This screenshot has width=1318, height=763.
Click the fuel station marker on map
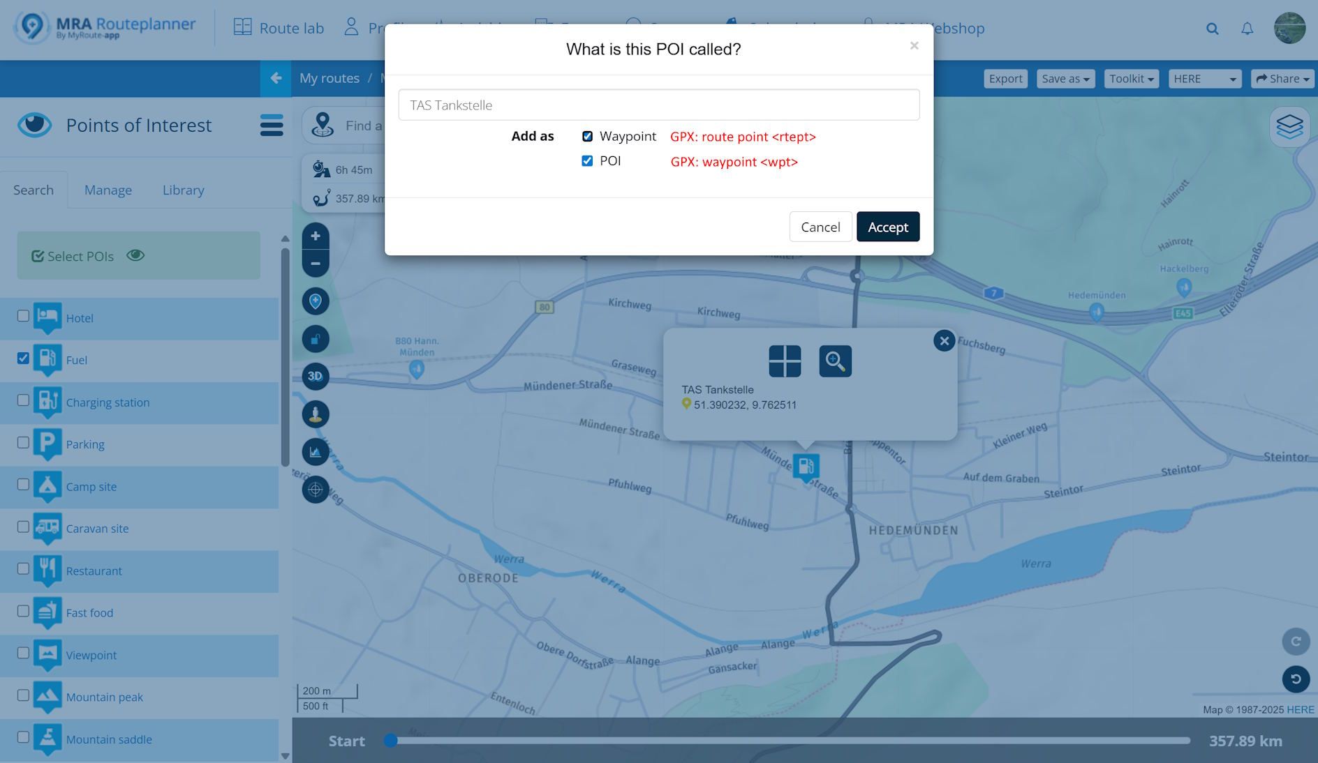pyautogui.click(x=806, y=467)
